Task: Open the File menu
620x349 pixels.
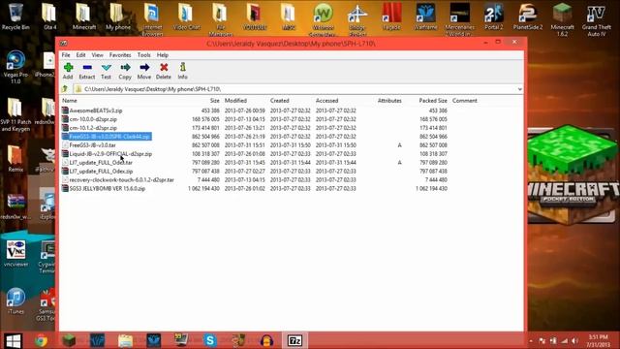Action: (66, 55)
